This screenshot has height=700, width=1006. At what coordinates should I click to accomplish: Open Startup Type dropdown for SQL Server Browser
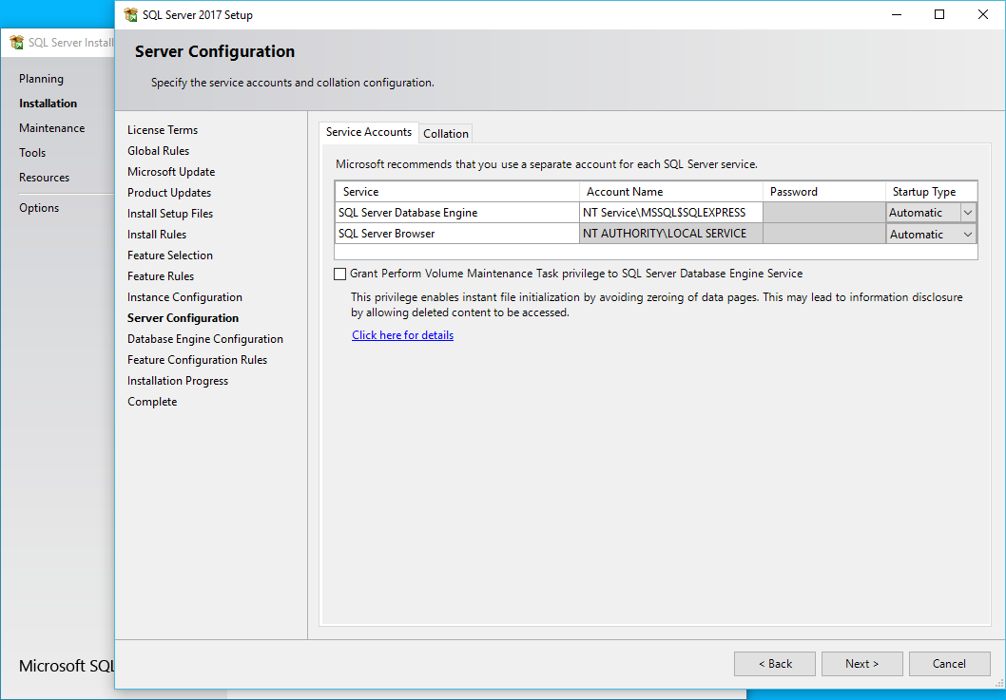(x=968, y=235)
